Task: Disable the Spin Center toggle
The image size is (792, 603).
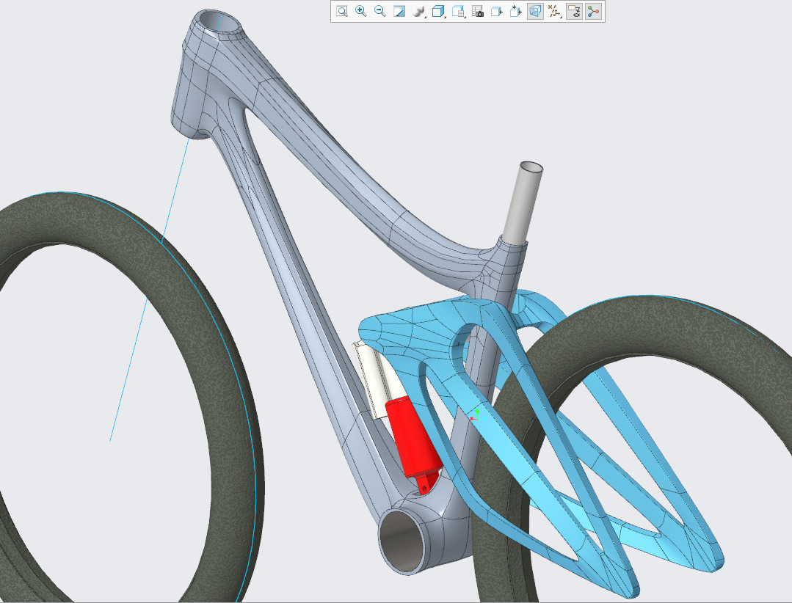Action: 593,11
